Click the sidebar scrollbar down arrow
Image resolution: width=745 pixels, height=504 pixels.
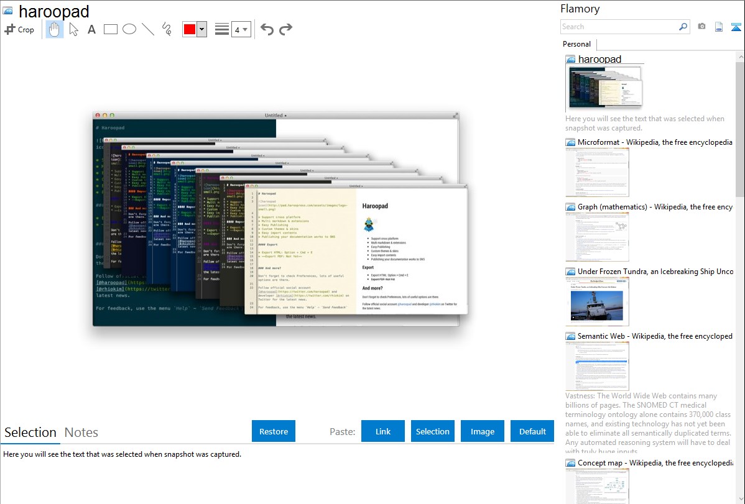pyautogui.click(x=741, y=499)
